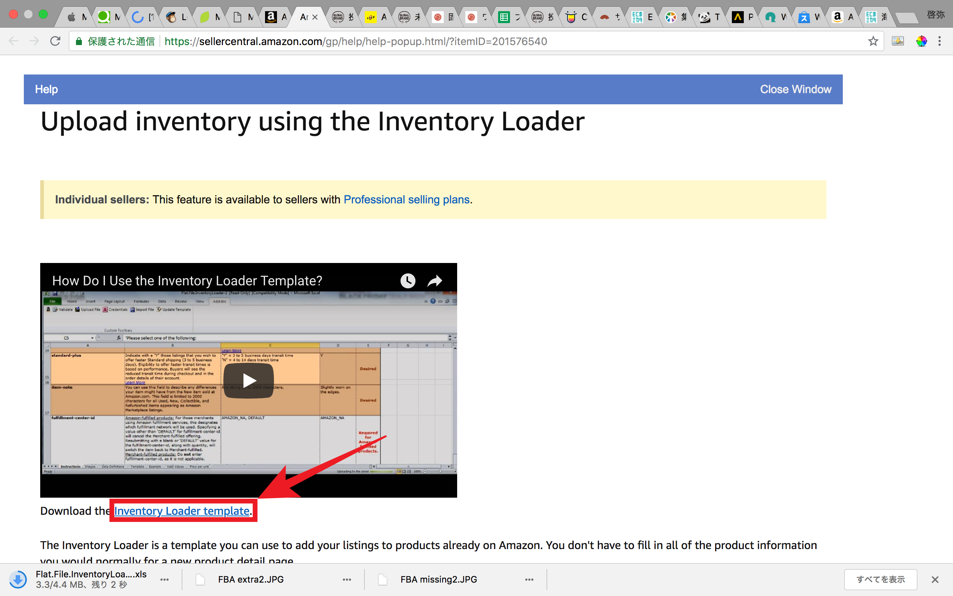This screenshot has width=953, height=596.
Task: Open the new tab button
Action: (x=906, y=18)
